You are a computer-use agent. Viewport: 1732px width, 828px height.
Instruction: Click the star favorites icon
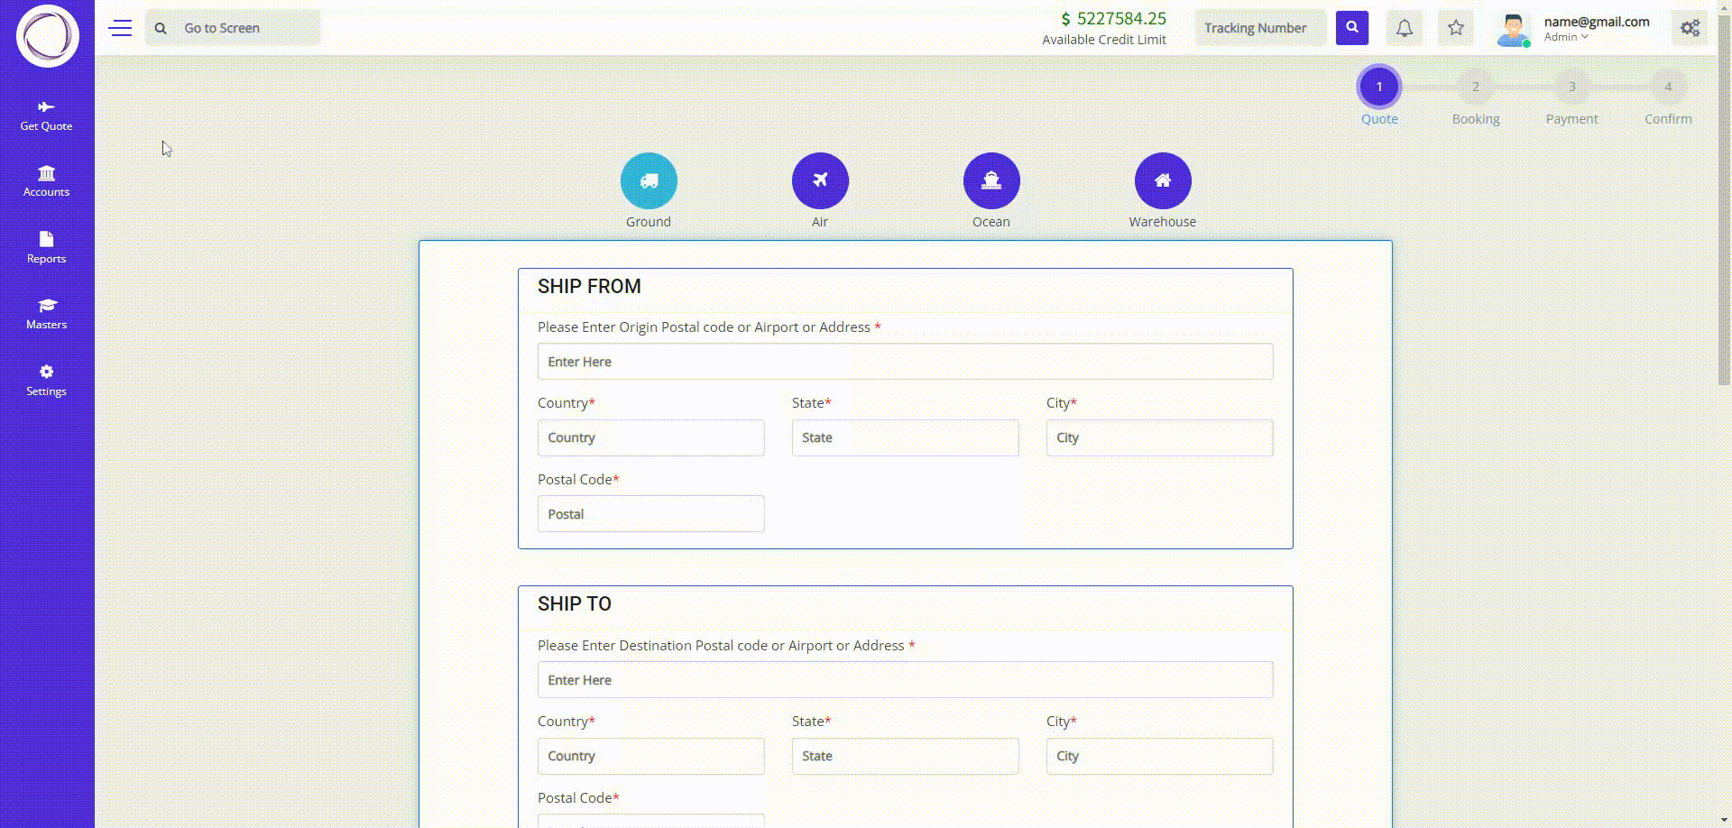pyautogui.click(x=1455, y=28)
